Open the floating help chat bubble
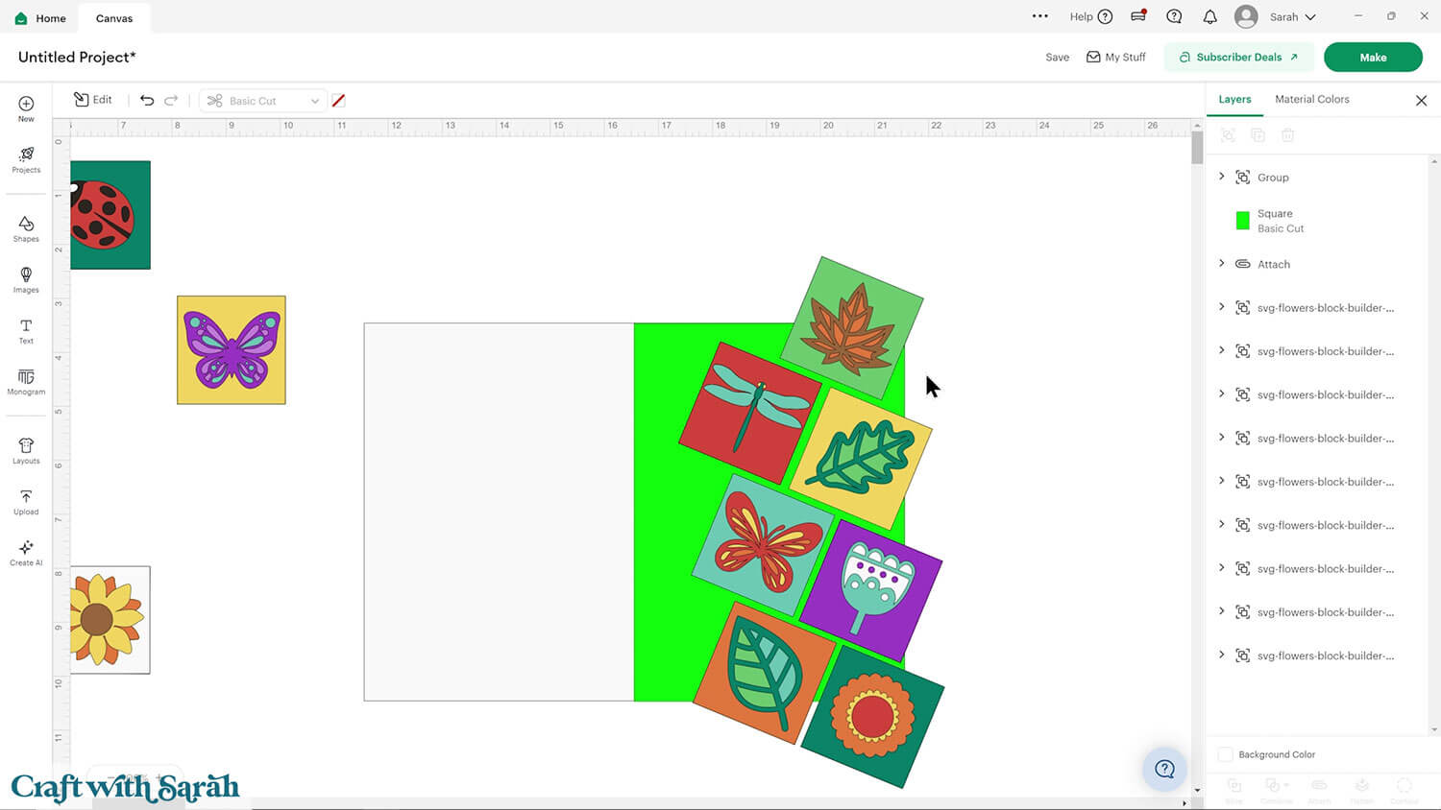 [x=1164, y=768]
